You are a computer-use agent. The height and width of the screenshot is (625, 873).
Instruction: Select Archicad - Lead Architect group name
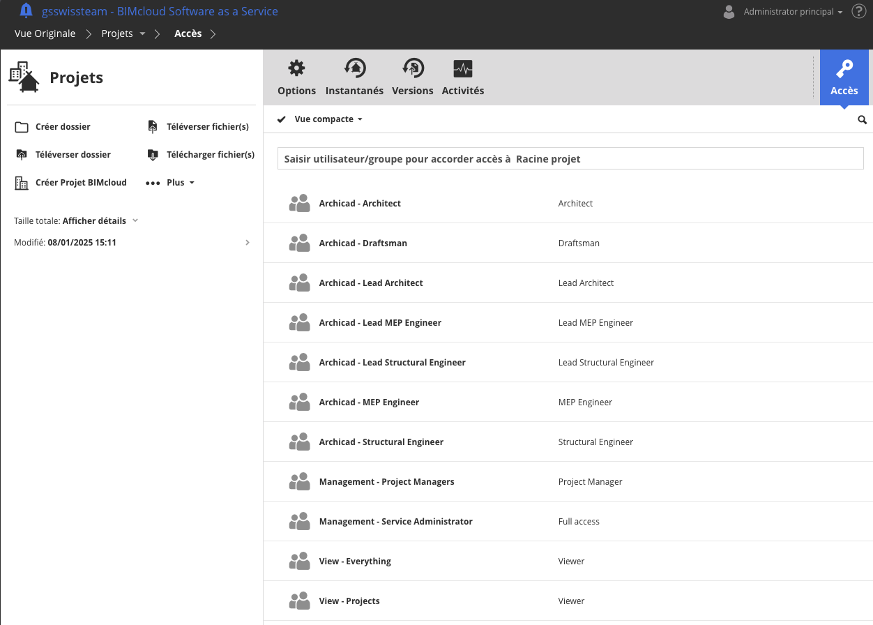tap(371, 283)
